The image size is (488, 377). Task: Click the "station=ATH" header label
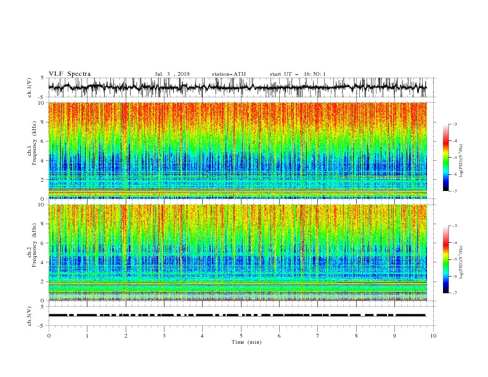pyautogui.click(x=229, y=74)
